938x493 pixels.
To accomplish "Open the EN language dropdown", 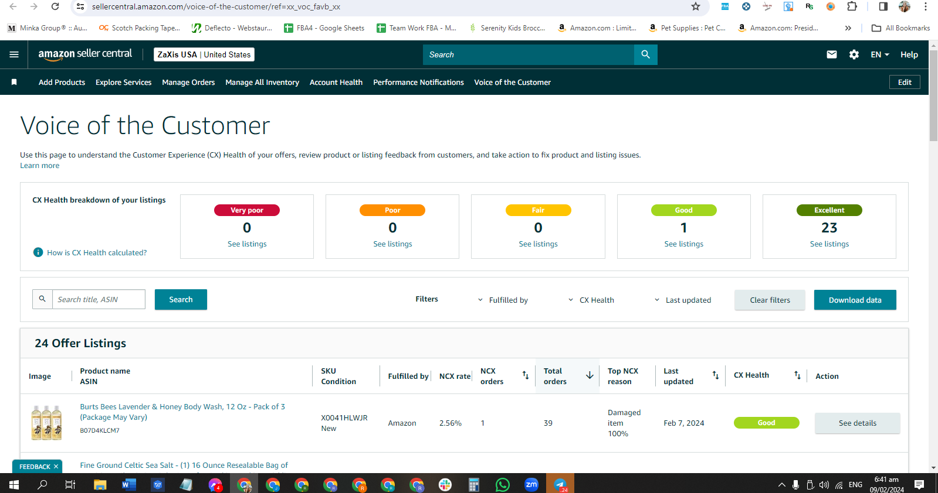I will pyautogui.click(x=880, y=54).
